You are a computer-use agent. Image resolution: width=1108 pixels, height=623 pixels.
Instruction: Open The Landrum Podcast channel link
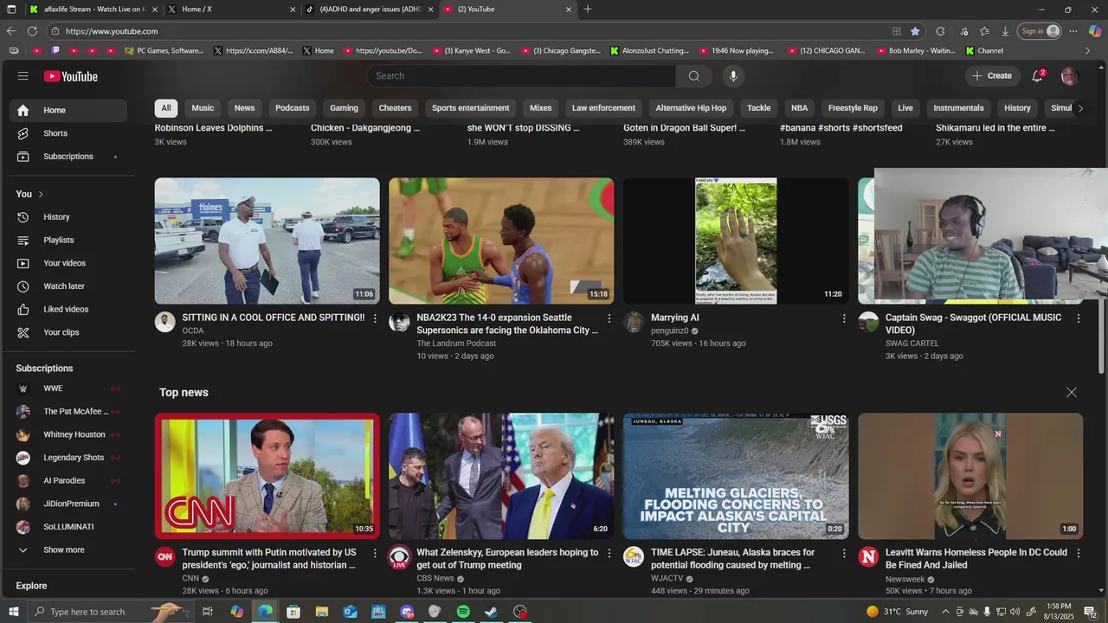pyautogui.click(x=456, y=344)
